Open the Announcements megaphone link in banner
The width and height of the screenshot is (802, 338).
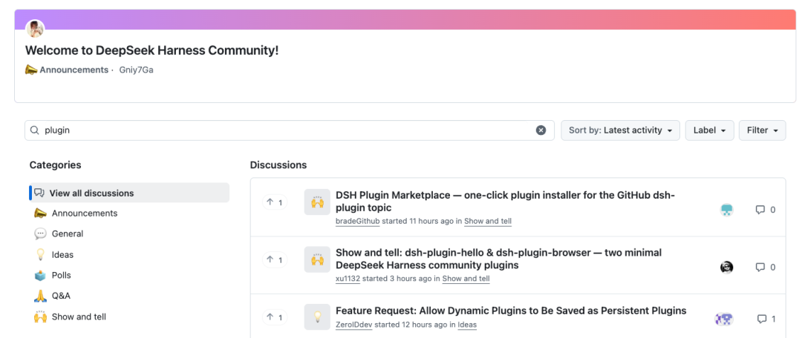tap(67, 70)
